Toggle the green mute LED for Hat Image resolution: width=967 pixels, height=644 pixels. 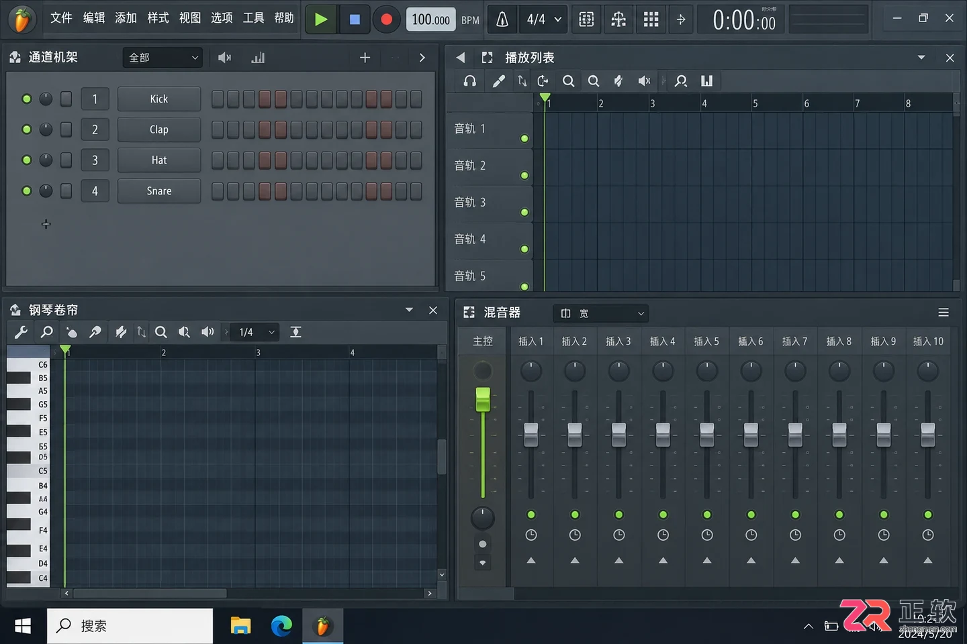pyautogui.click(x=27, y=160)
